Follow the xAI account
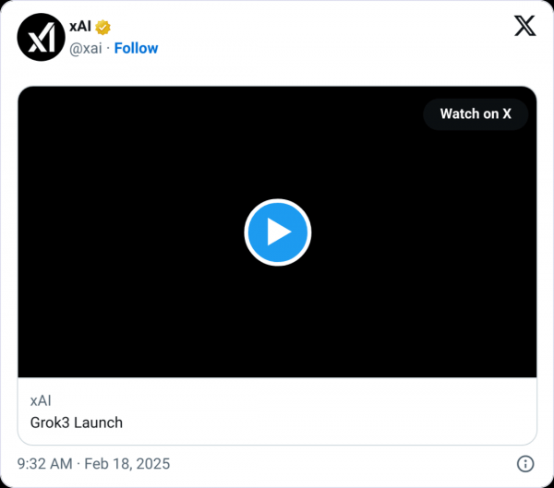The height and width of the screenshot is (488, 554). click(136, 48)
